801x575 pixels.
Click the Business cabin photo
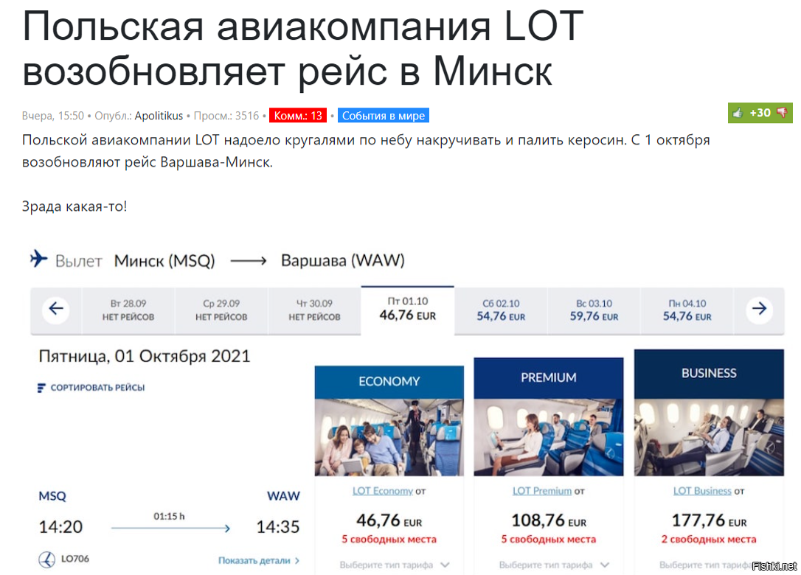point(709,437)
